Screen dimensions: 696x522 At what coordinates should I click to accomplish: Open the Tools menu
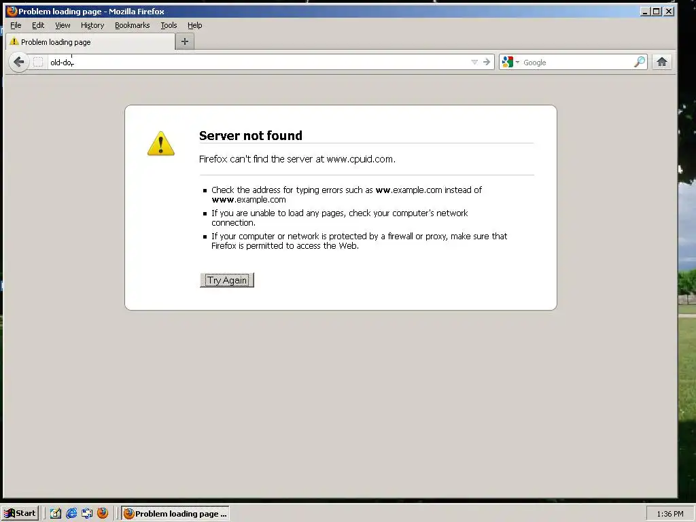click(x=169, y=25)
